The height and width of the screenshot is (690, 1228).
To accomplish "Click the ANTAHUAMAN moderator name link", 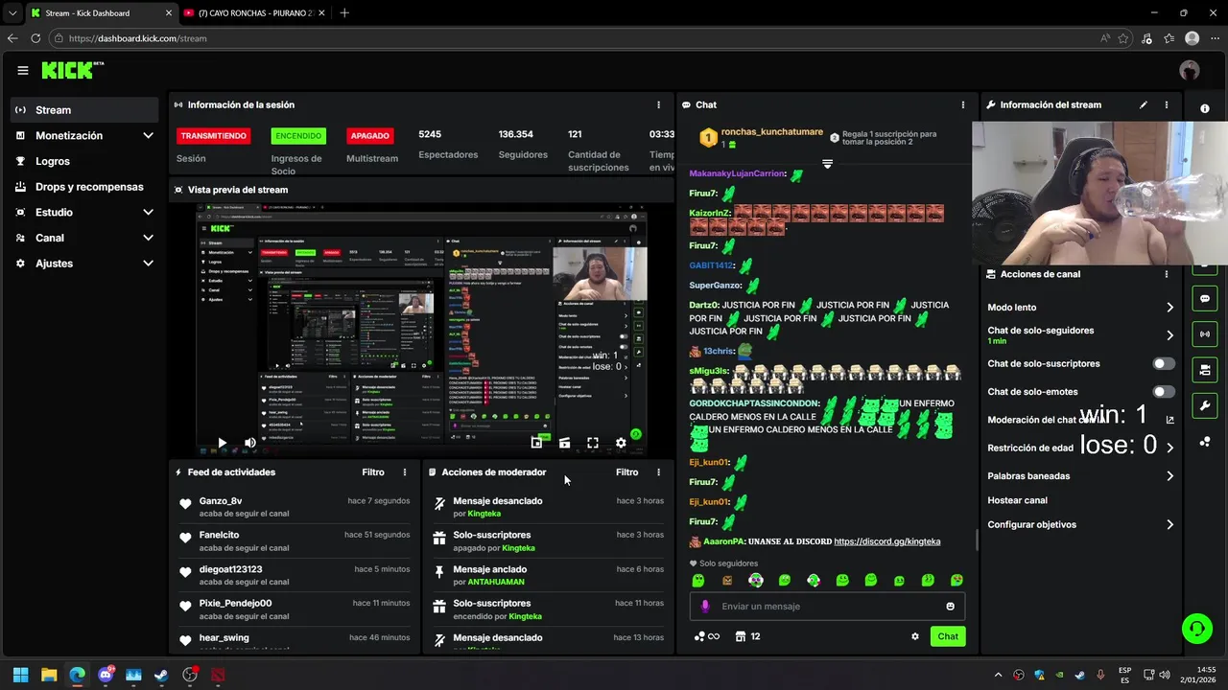I will point(496,583).
